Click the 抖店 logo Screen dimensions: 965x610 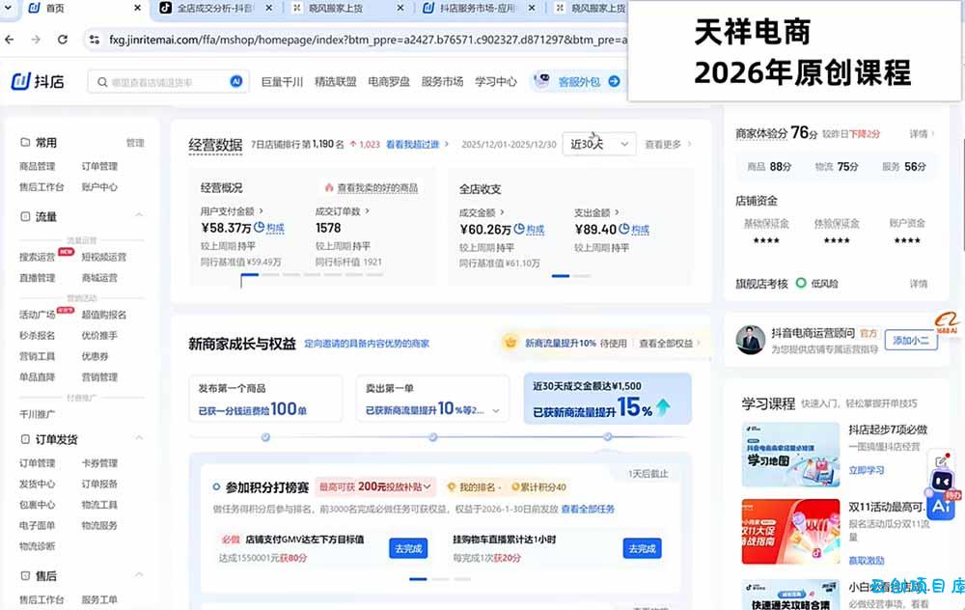pos(38,81)
